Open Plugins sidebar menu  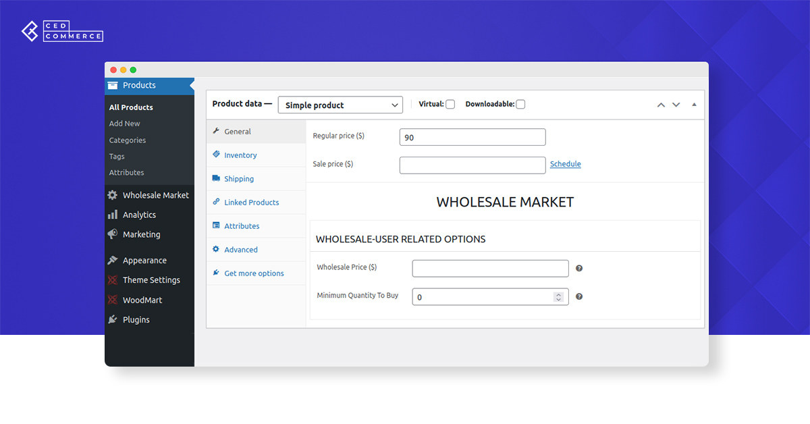149,319
